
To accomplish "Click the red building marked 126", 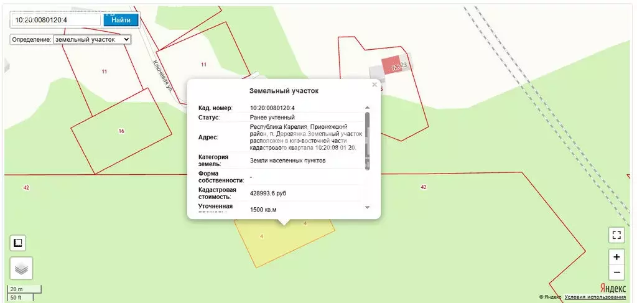I will click(392, 65).
